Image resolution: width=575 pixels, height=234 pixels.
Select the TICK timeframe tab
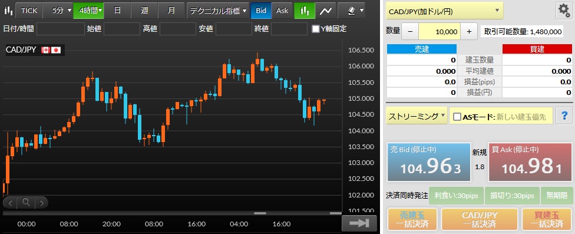coord(29,11)
